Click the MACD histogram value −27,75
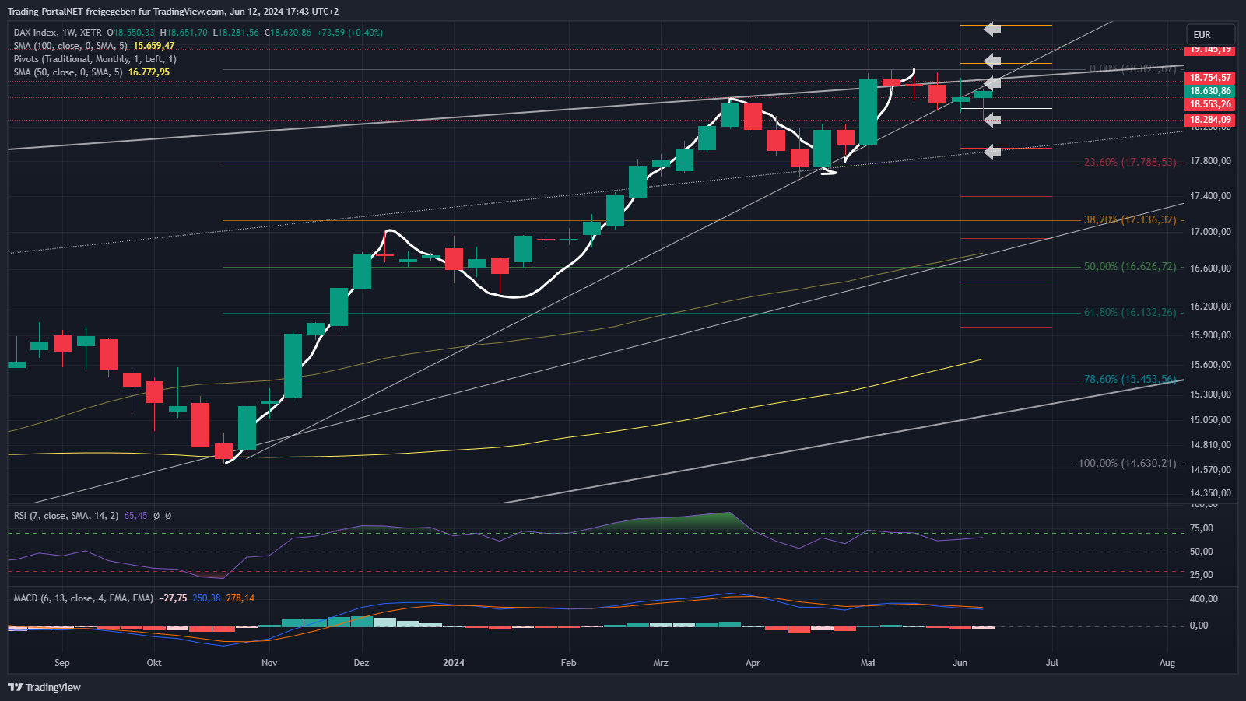The width and height of the screenshot is (1246, 701). tap(173, 598)
